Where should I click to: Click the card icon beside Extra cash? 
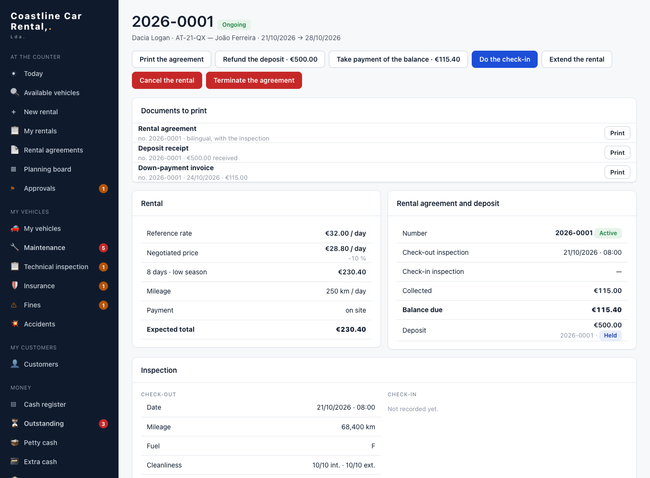pos(15,461)
